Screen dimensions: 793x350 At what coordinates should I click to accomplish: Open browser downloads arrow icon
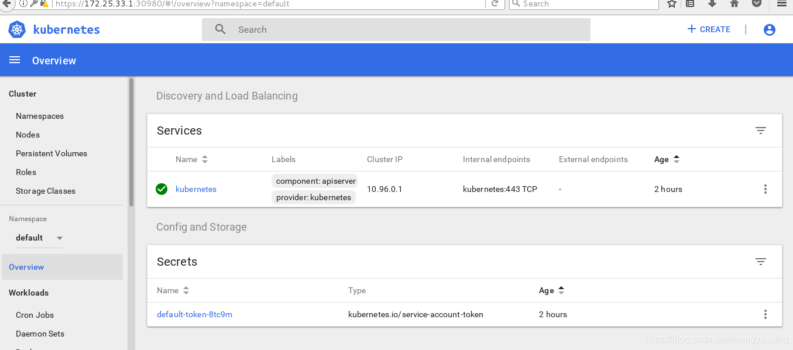tap(712, 4)
